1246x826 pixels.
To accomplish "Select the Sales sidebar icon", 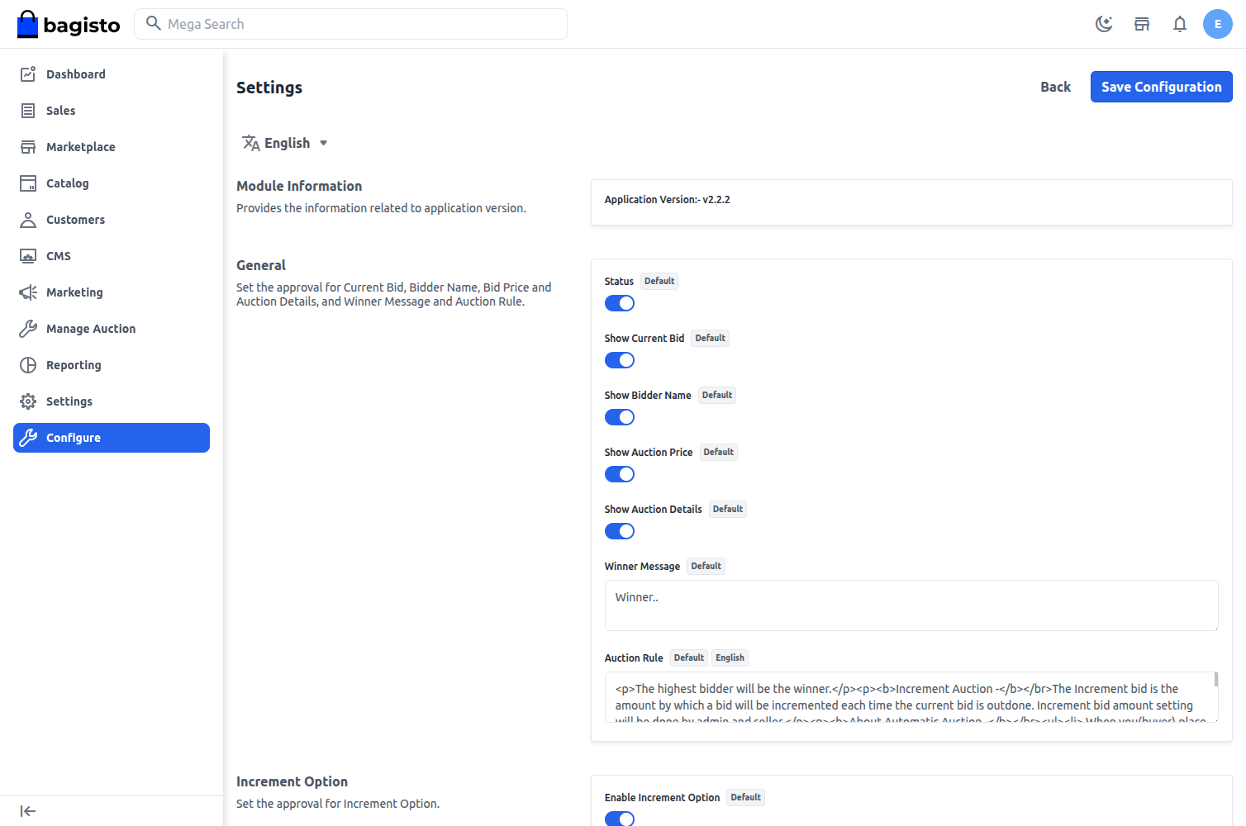I will 59,110.
